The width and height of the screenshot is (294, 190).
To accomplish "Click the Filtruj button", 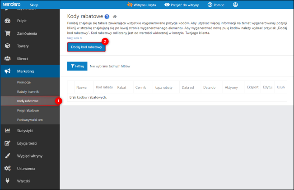I will [x=77, y=66].
